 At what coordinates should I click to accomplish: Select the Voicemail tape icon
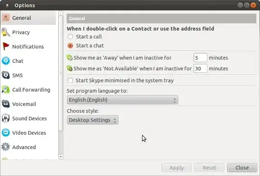(6, 104)
